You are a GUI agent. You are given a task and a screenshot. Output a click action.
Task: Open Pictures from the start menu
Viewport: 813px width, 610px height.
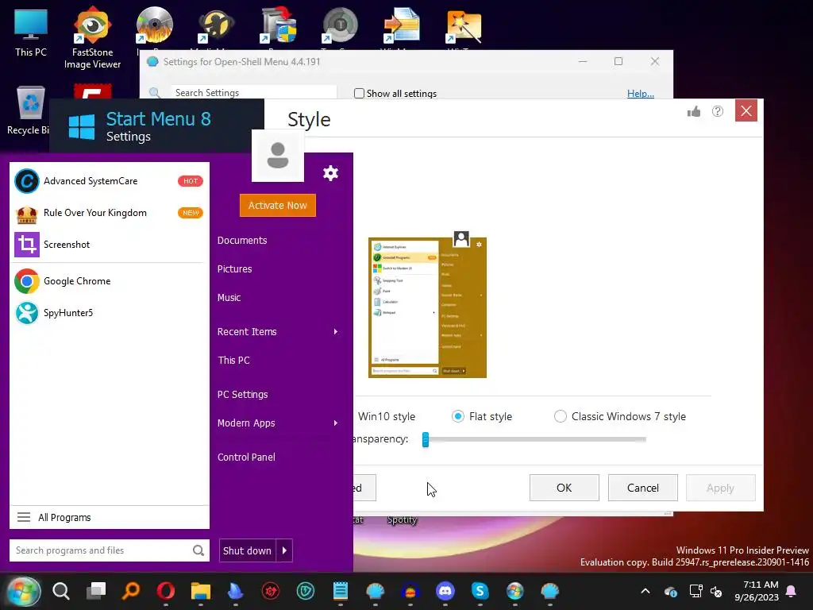pyautogui.click(x=234, y=268)
